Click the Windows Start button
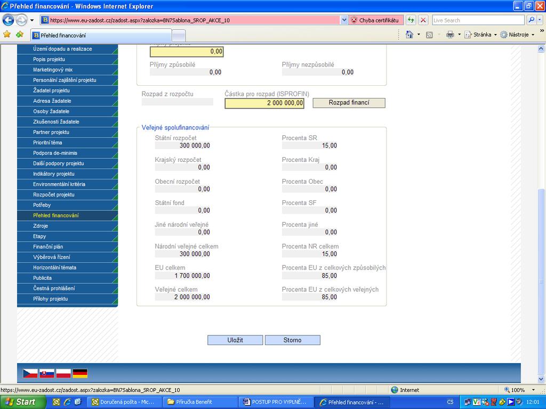The image size is (546, 409). coord(22,402)
